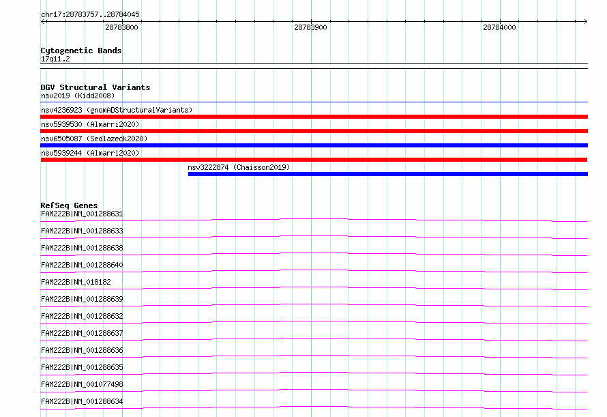The width and height of the screenshot is (607, 417).
Task: Click the chr17:28783757..28784045 region label
Action: (90, 14)
